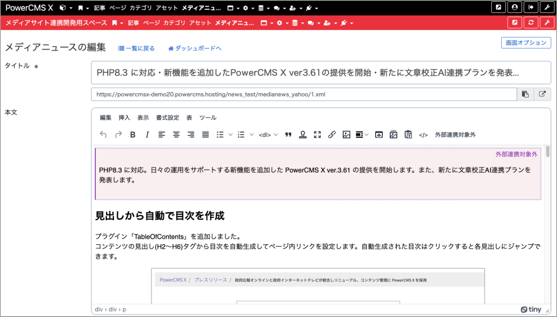This screenshot has height=317, width=557.
Task: Open add-user icon dropdown in red bar
Action: coord(330,23)
